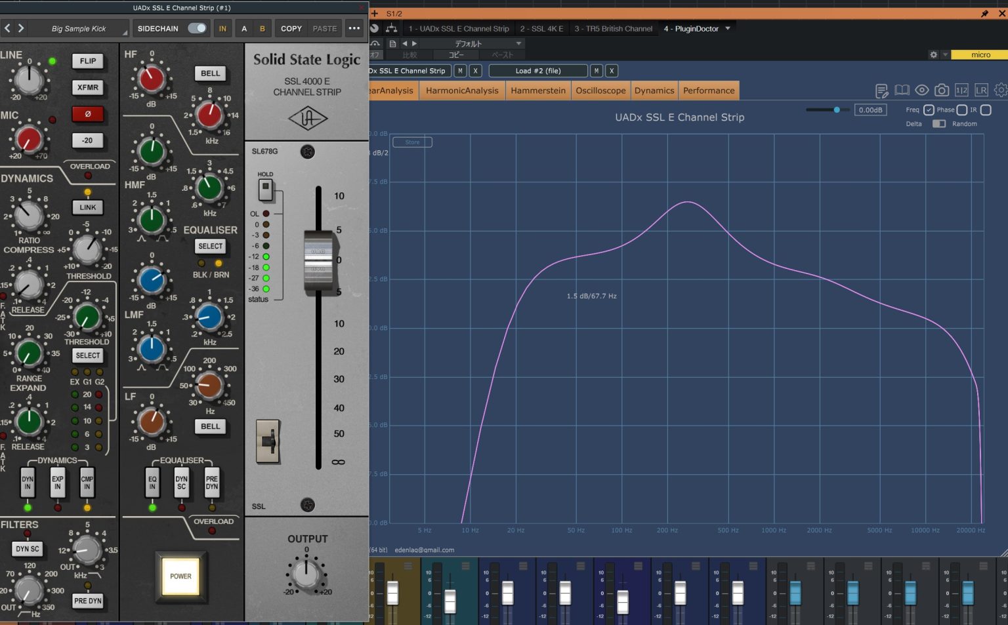
Task: Open the routing icon left of plugin tabs
Action: pyautogui.click(x=391, y=28)
